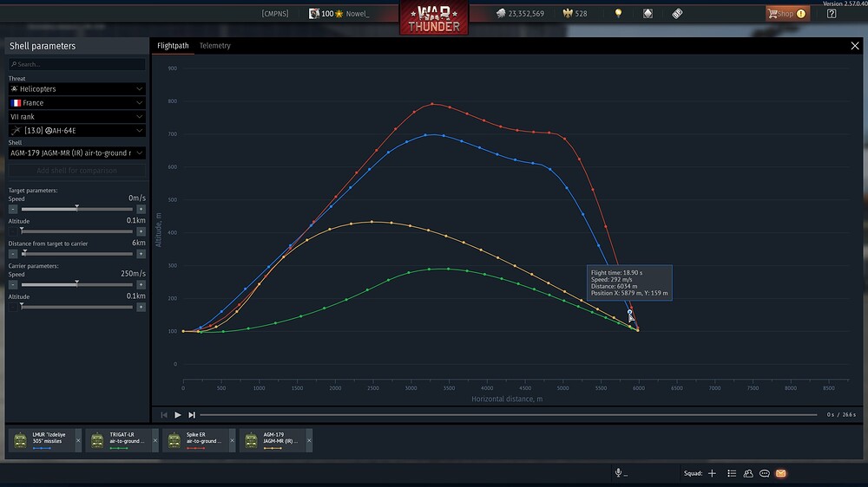Open the help question mark icon
The image size is (868, 487).
(x=832, y=13)
